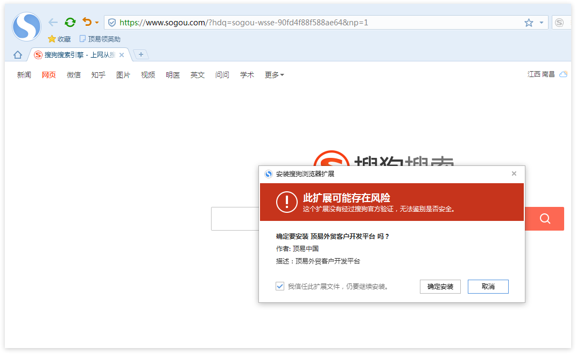Viewport: 576px width, 354px height.
Task: Bookmark the page with the star icon
Action: 529,23
